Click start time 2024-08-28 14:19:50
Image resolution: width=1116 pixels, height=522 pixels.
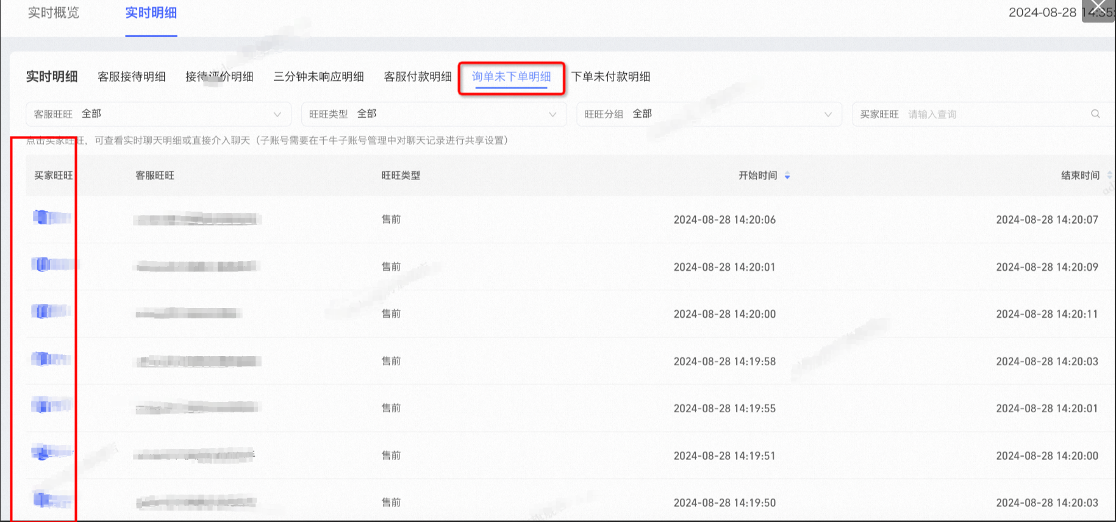click(724, 503)
